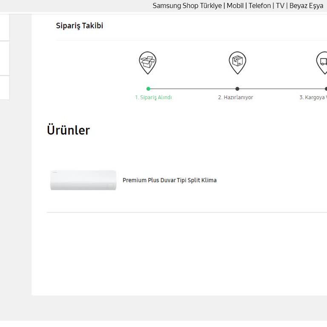327x327 pixels.
Task: Click the Samsung Shop Türkiye page title
Action: click(x=238, y=6)
